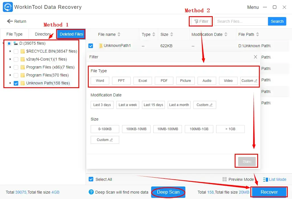This screenshot has width=292, height=199.
Task: Open Custom size filter
Action: (105, 140)
